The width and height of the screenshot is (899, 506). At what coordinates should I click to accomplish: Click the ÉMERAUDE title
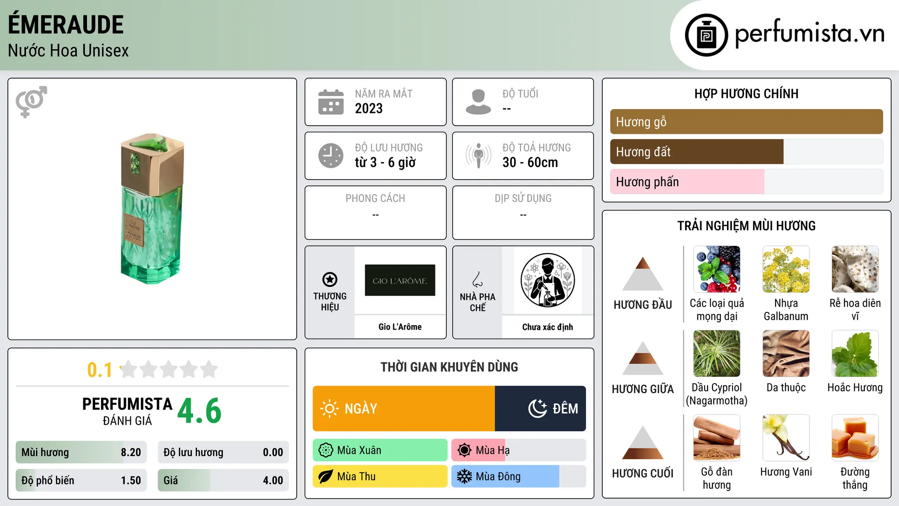(66, 25)
